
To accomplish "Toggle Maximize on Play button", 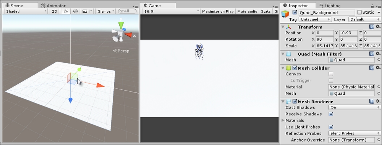I will pos(218,11).
